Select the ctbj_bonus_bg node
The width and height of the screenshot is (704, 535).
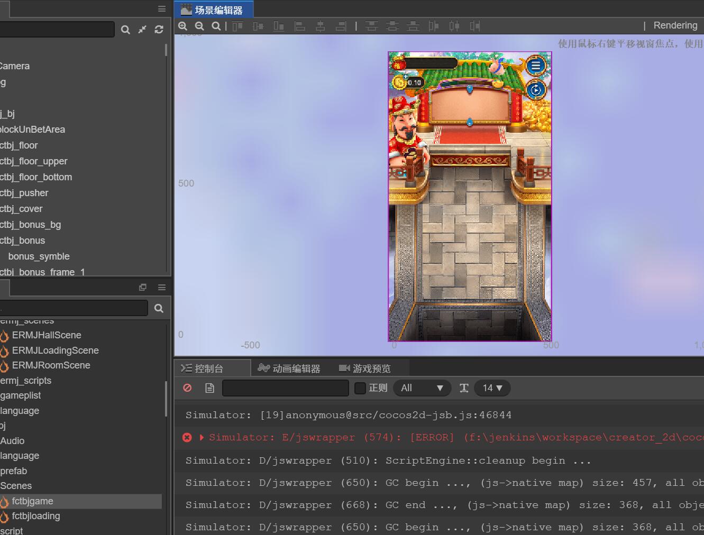point(31,225)
